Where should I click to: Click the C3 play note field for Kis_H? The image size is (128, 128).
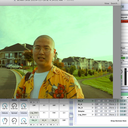click(x=106, y=101)
